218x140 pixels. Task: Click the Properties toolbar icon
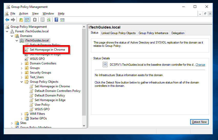tap(42, 20)
